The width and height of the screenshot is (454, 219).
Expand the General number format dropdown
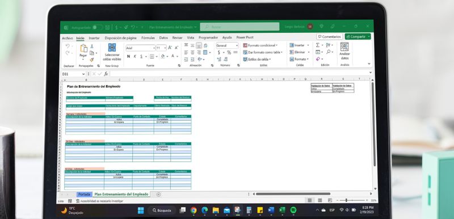(x=227, y=45)
